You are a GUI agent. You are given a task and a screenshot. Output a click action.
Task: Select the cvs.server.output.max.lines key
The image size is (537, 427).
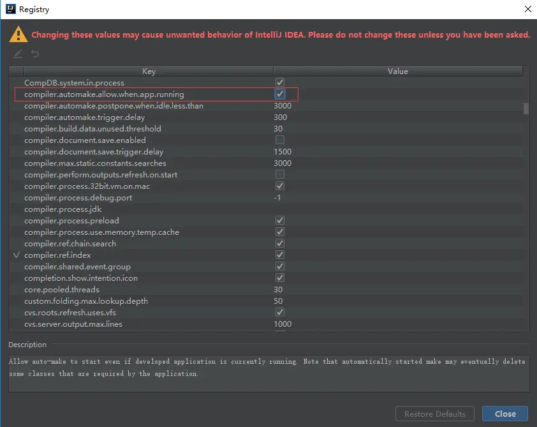click(73, 324)
